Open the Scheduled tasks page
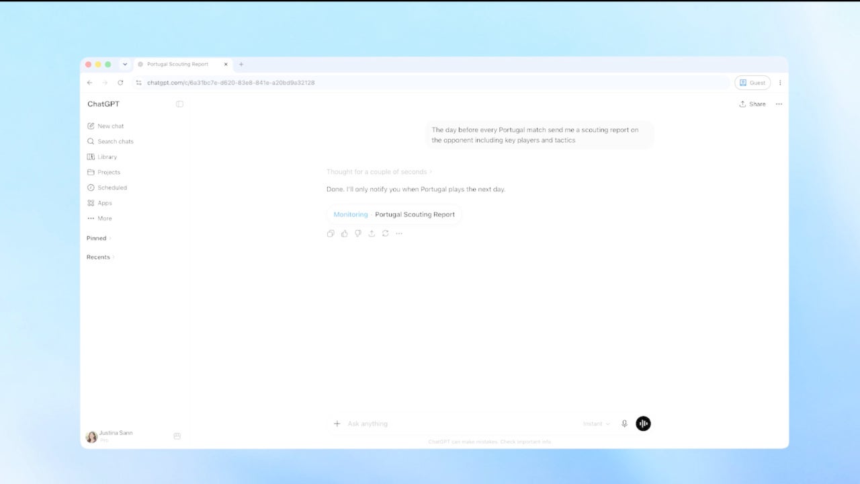The width and height of the screenshot is (860, 484). [107, 188]
